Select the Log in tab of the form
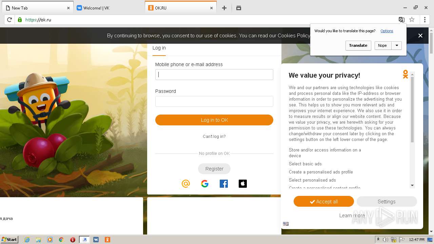The width and height of the screenshot is (434, 244). (159, 48)
